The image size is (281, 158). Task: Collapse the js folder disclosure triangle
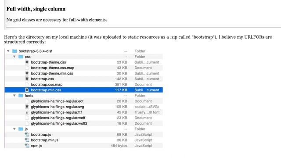pyautogui.click(x=14, y=129)
